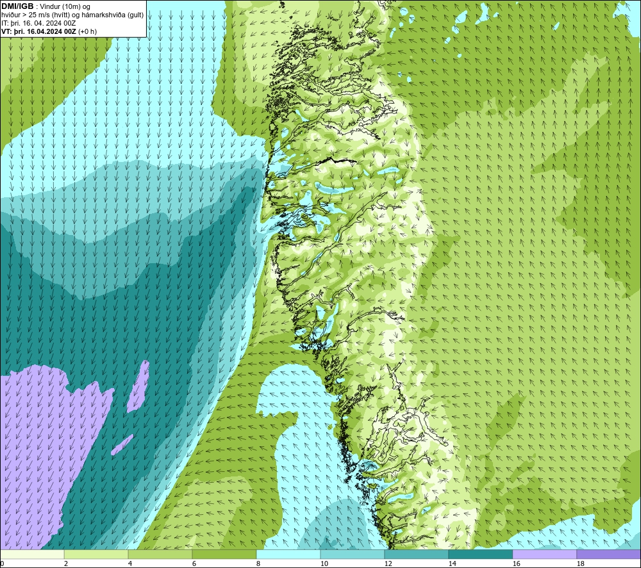
Task: Click the purple legend swatch right of 18
Action: coord(608,554)
